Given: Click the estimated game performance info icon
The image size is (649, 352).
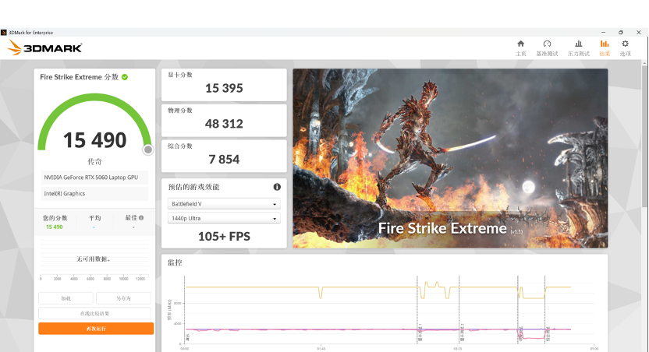Looking at the screenshot, I should (277, 187).
